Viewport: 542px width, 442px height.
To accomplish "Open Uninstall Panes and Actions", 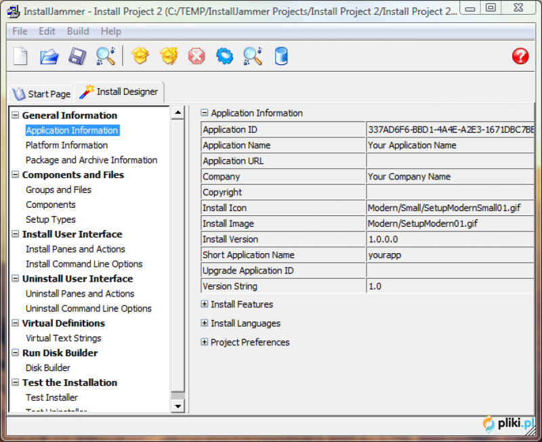I will pyautogui.click(x=80, y=294).
